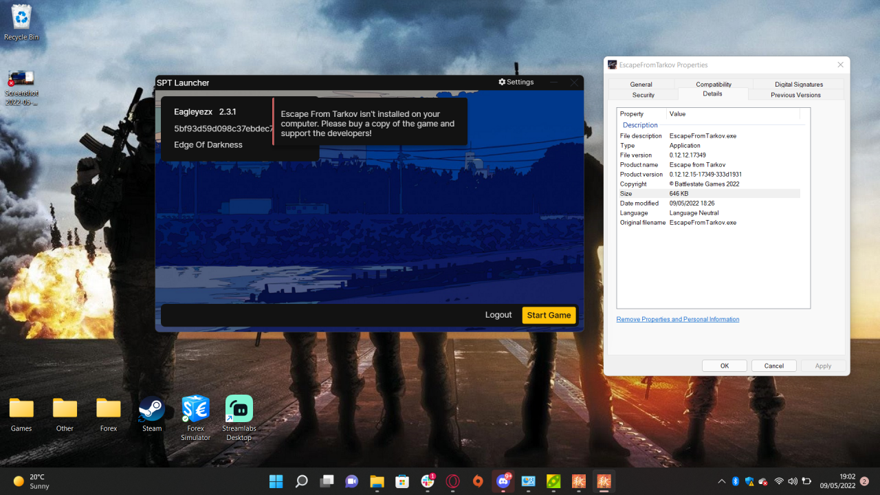Select the Language Neutral row
The image size is (880, 495).
click(709, 213)
